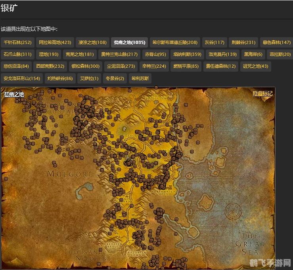Image resolution: width=293 pixels, height=270 pixels.
Task: Open the 银松森林(300) map tab
Action: (x=85, y=66)
